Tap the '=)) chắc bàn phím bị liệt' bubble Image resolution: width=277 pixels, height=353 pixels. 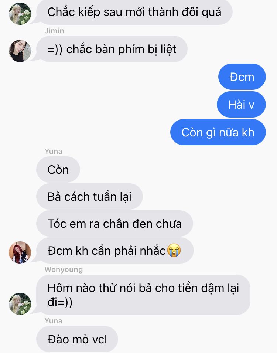[x=112, y=49]
